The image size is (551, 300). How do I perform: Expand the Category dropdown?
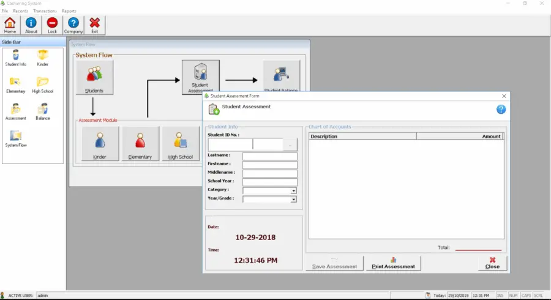tap(293, 190)
